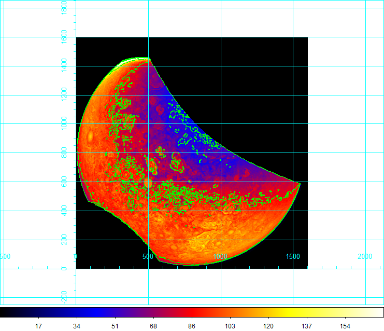Select the x-axis label 2000
The width and height of the screenshot is (384, 331).
365,256
